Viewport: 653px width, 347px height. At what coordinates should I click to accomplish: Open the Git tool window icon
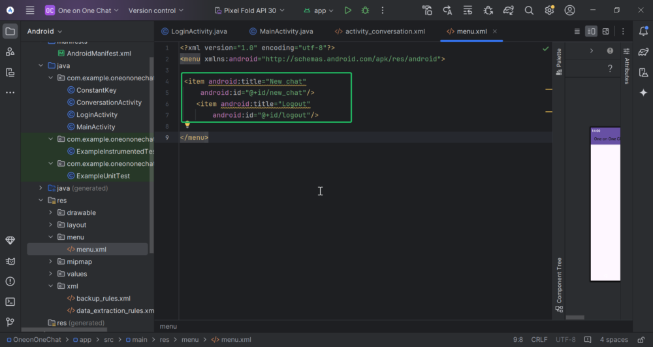click(x=10, y=322)
